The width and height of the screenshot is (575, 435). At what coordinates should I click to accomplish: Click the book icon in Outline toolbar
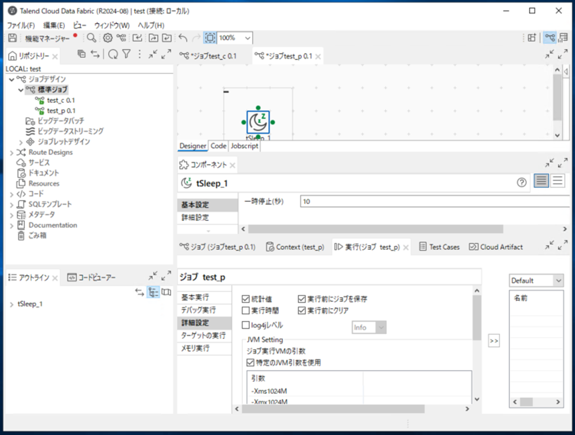pyautogui.click(x=166, y=292)
